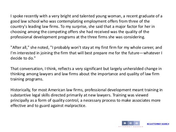Image resolution: width=176 pixels, height=132 pixels.
Task: Click the phrase "country's leading law firms"
Action: 34,26
